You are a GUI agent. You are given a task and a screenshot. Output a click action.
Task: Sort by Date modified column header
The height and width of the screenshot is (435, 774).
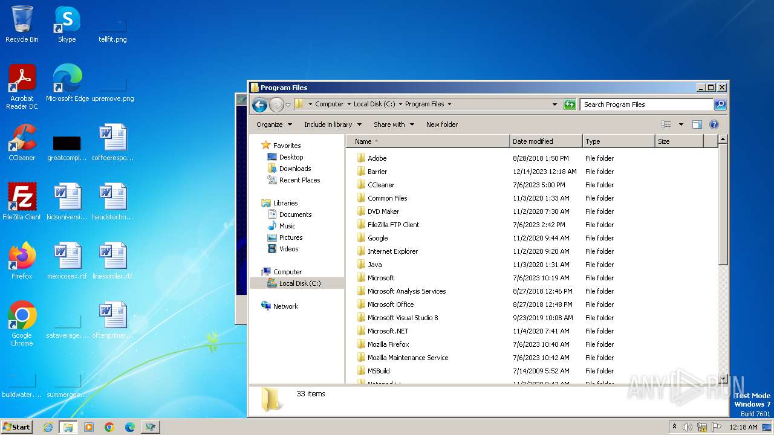click(x=546, y=141)
